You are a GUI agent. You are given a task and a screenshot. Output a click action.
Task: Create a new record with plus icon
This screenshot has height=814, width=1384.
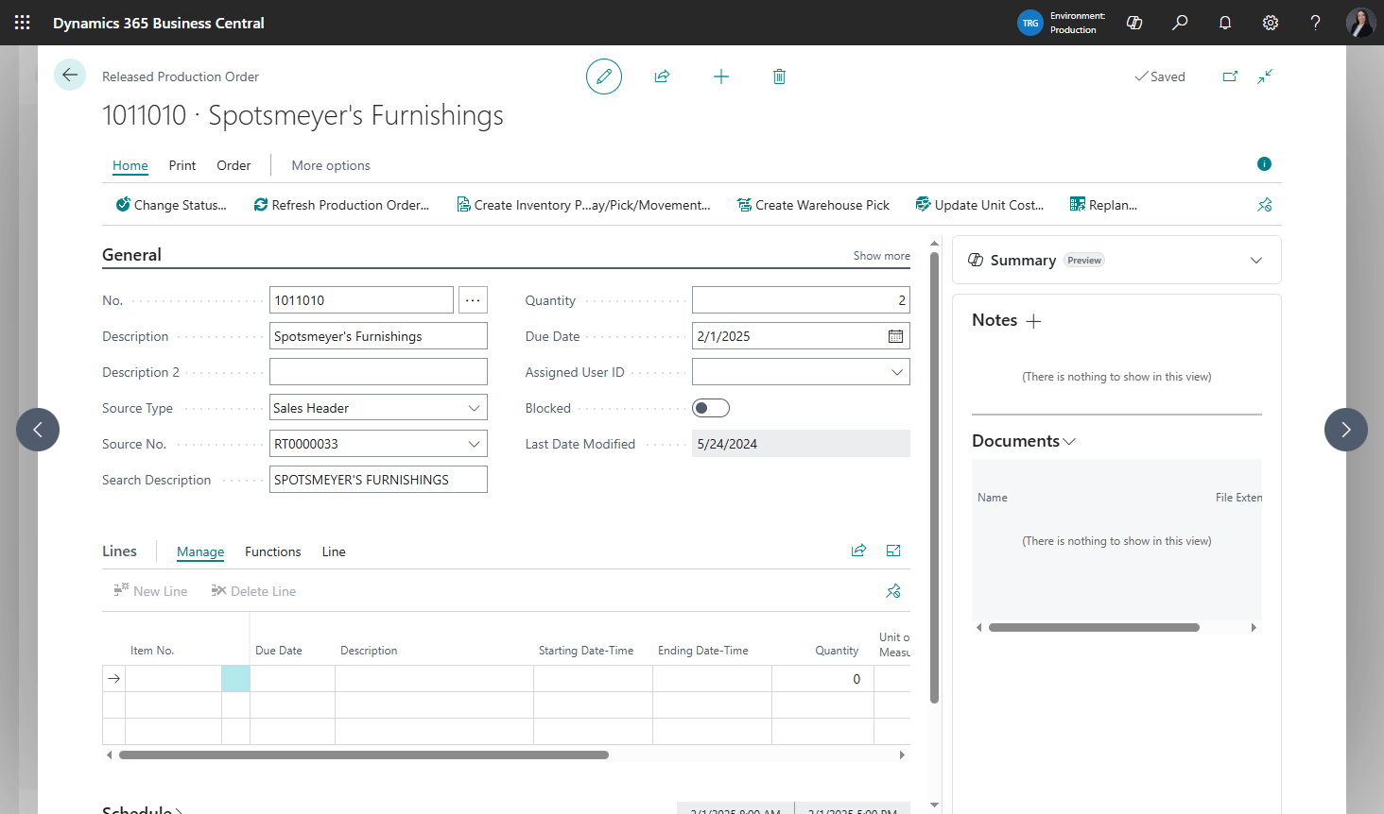pos(721,76)
